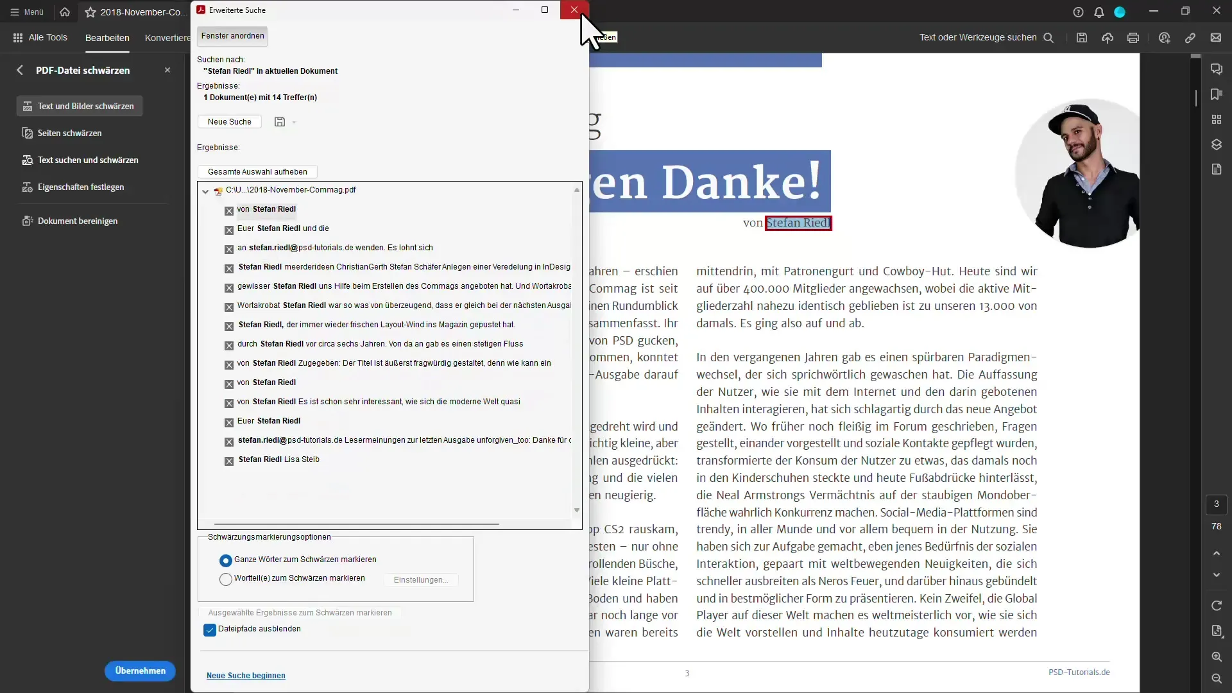Uncheck 'Stefan Riedl meerderideen' result checkbox
Image resolution: width=1232 pixels, height=693 pixels.
229,268
